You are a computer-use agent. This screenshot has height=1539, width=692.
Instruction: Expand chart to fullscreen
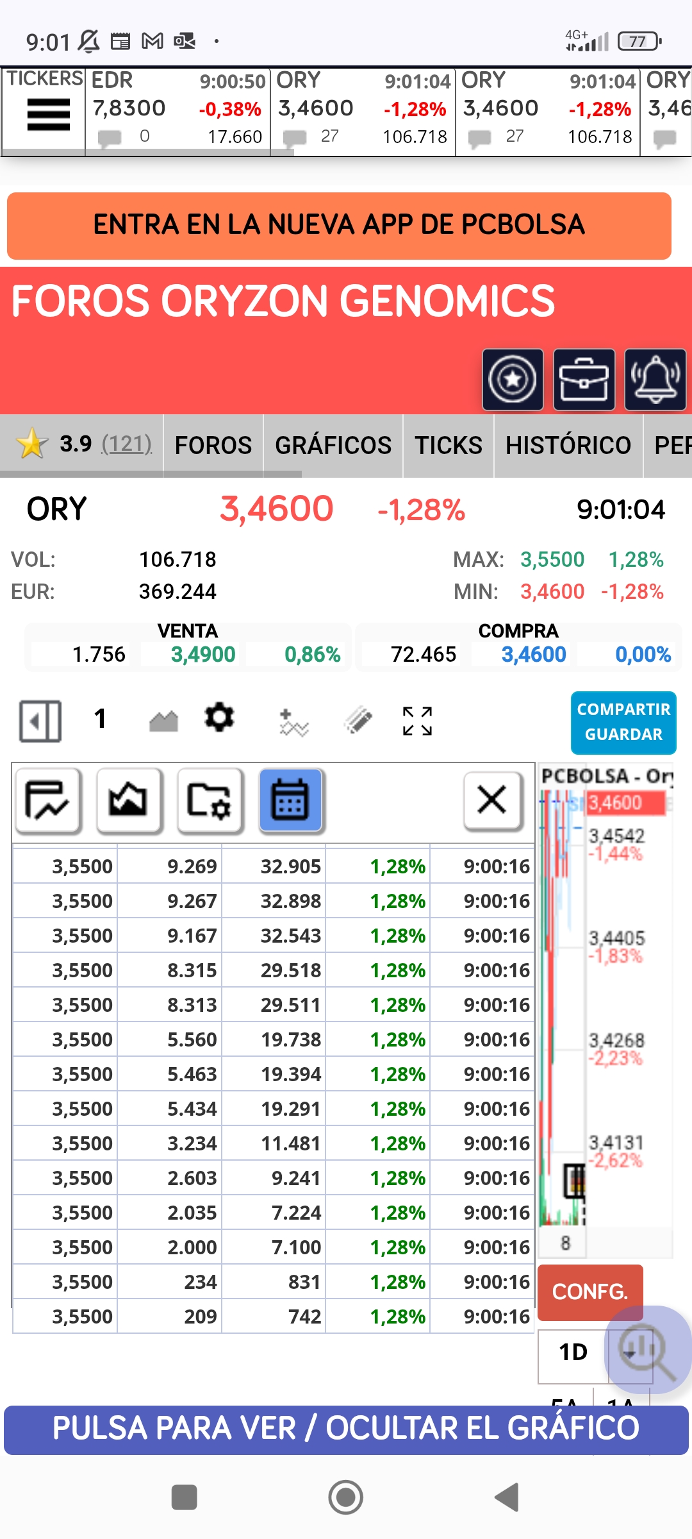[417, 721]
